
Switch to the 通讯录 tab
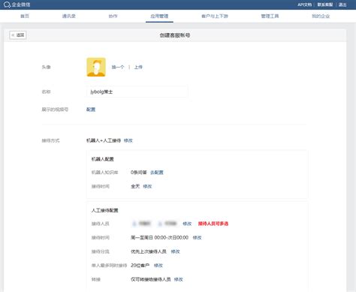coord(69,17)
